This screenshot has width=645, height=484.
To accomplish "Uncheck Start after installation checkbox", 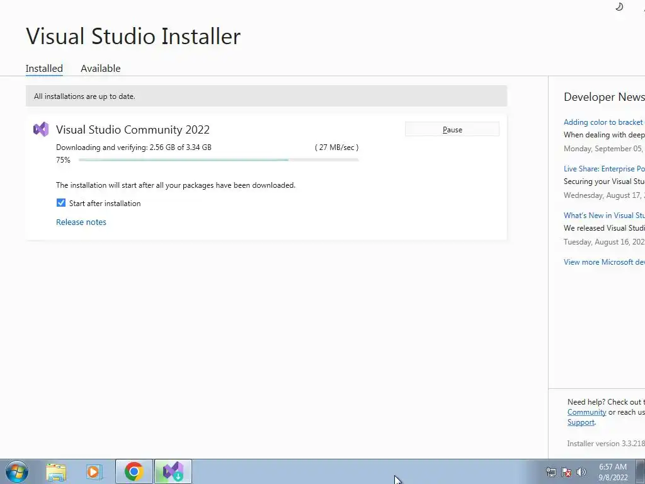I will coord(61,203).
